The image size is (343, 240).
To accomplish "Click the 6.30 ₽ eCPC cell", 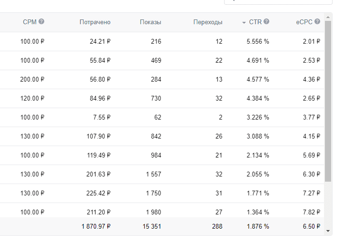I will (311, 174).
